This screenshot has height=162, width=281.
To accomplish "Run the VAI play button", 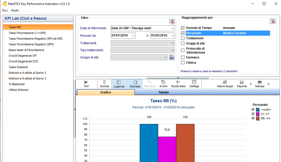I will [86, 84].
